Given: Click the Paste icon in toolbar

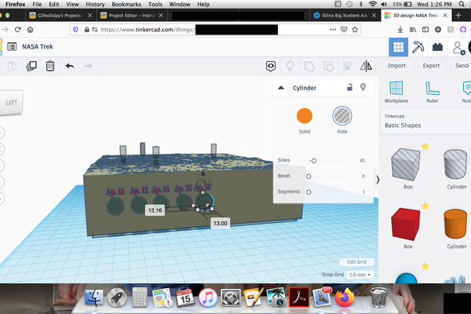Looking at the screenshot, I should tap(12, 66).
